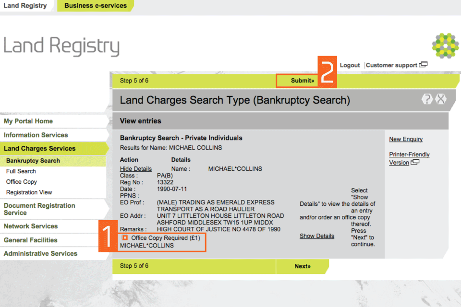Click the registration number 13322
This screenshot has width=461, height=307.
click(165, 182)
